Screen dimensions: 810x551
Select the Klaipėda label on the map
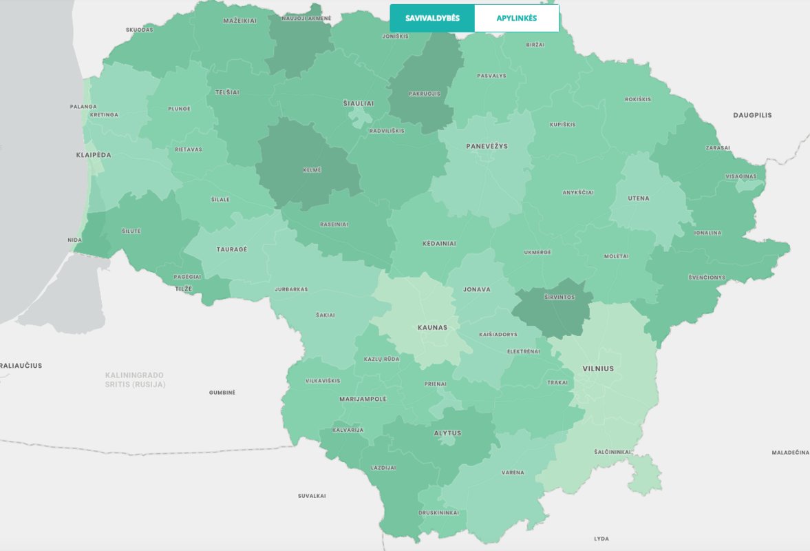[x=94, y=155]
